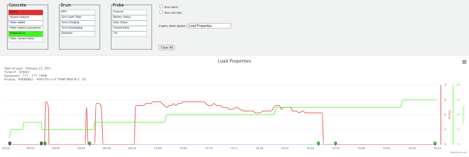Select the green marker near 10:31
The width and height of the screenshot is (469, 157).
coord(318,143)
